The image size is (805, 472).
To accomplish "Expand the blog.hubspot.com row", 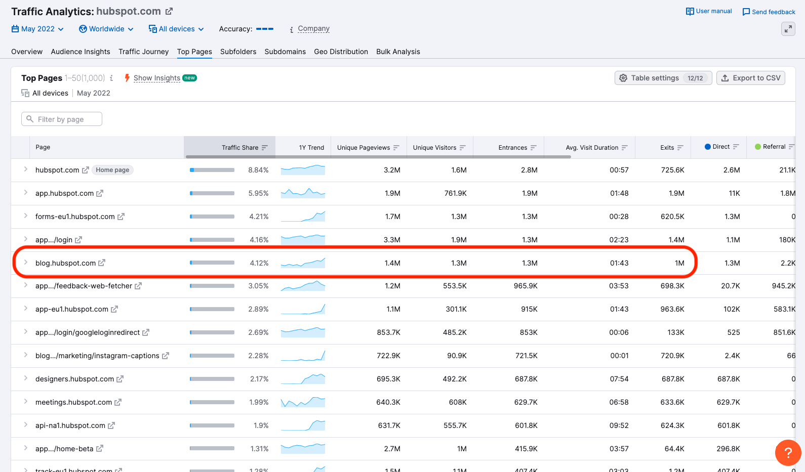I will (26, 263).
